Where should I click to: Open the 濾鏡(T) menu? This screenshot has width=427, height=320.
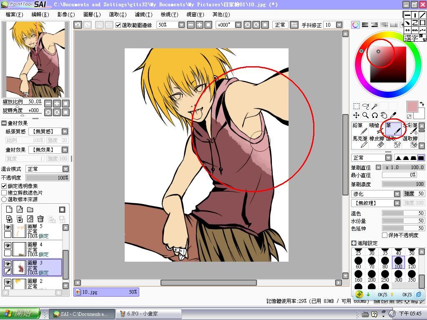(143, 15)
